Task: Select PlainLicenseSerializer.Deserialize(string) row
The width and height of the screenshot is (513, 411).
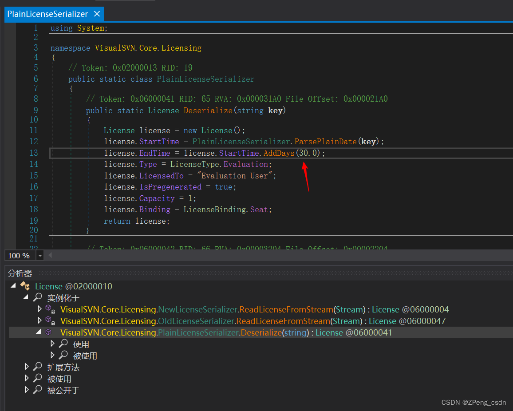Action: 226,332
